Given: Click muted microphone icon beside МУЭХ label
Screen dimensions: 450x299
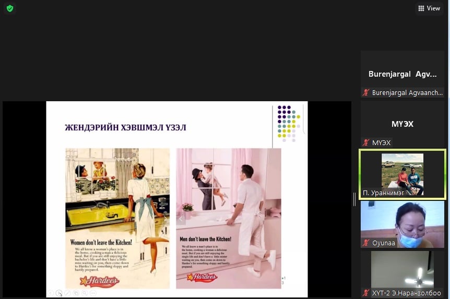Looking at the screenshot, I should pyautogui.click(x=365, y=142).
